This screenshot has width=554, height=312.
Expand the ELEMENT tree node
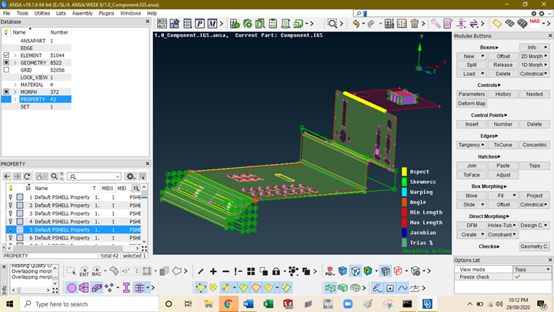[15, 55]
